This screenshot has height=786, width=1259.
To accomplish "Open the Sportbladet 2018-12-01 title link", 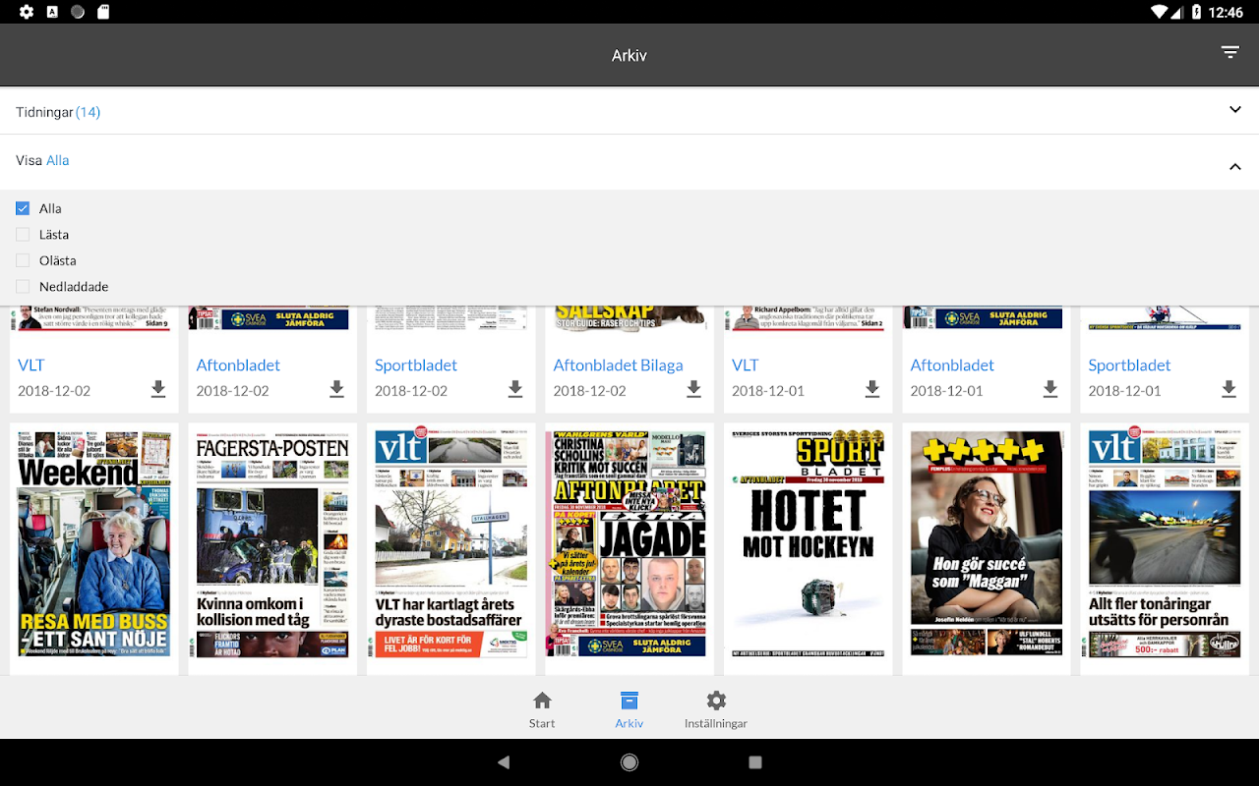I will pos(1129,365).
